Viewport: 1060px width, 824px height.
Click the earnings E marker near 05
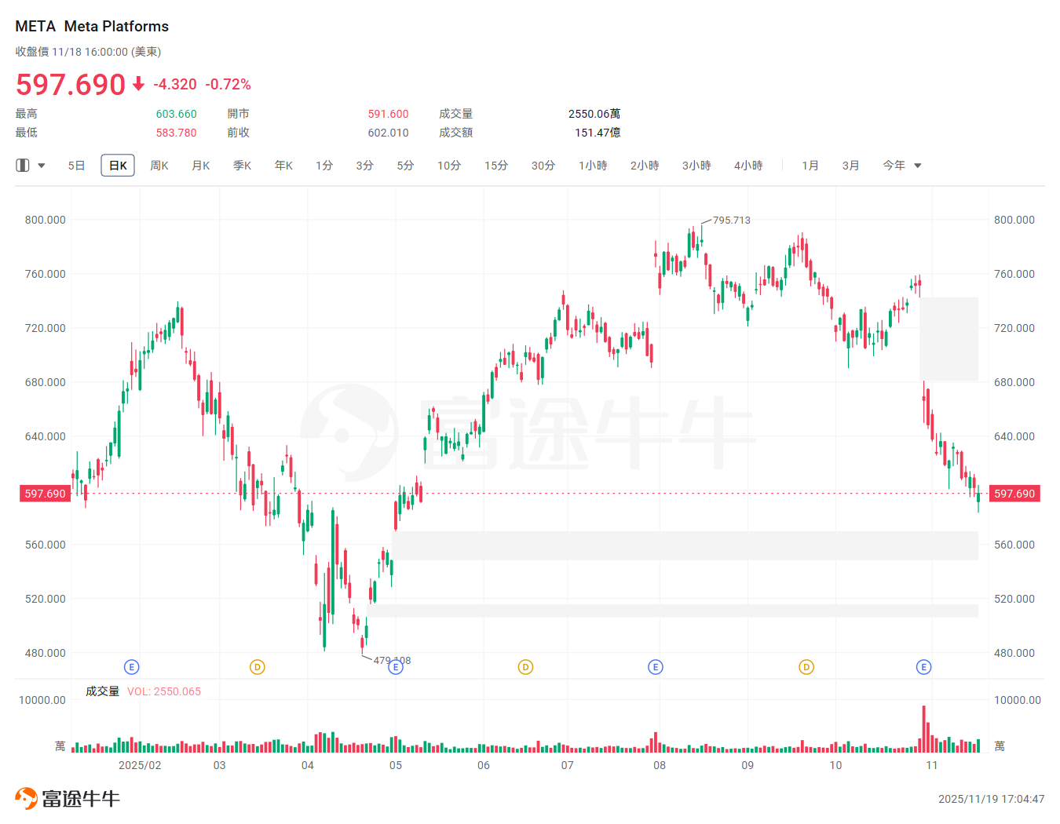(396, 667)
